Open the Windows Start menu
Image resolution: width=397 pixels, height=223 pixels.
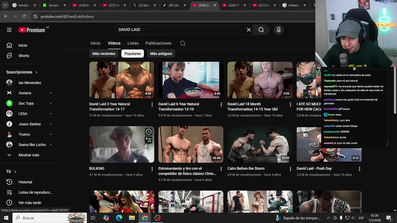(x=6, y=218)
